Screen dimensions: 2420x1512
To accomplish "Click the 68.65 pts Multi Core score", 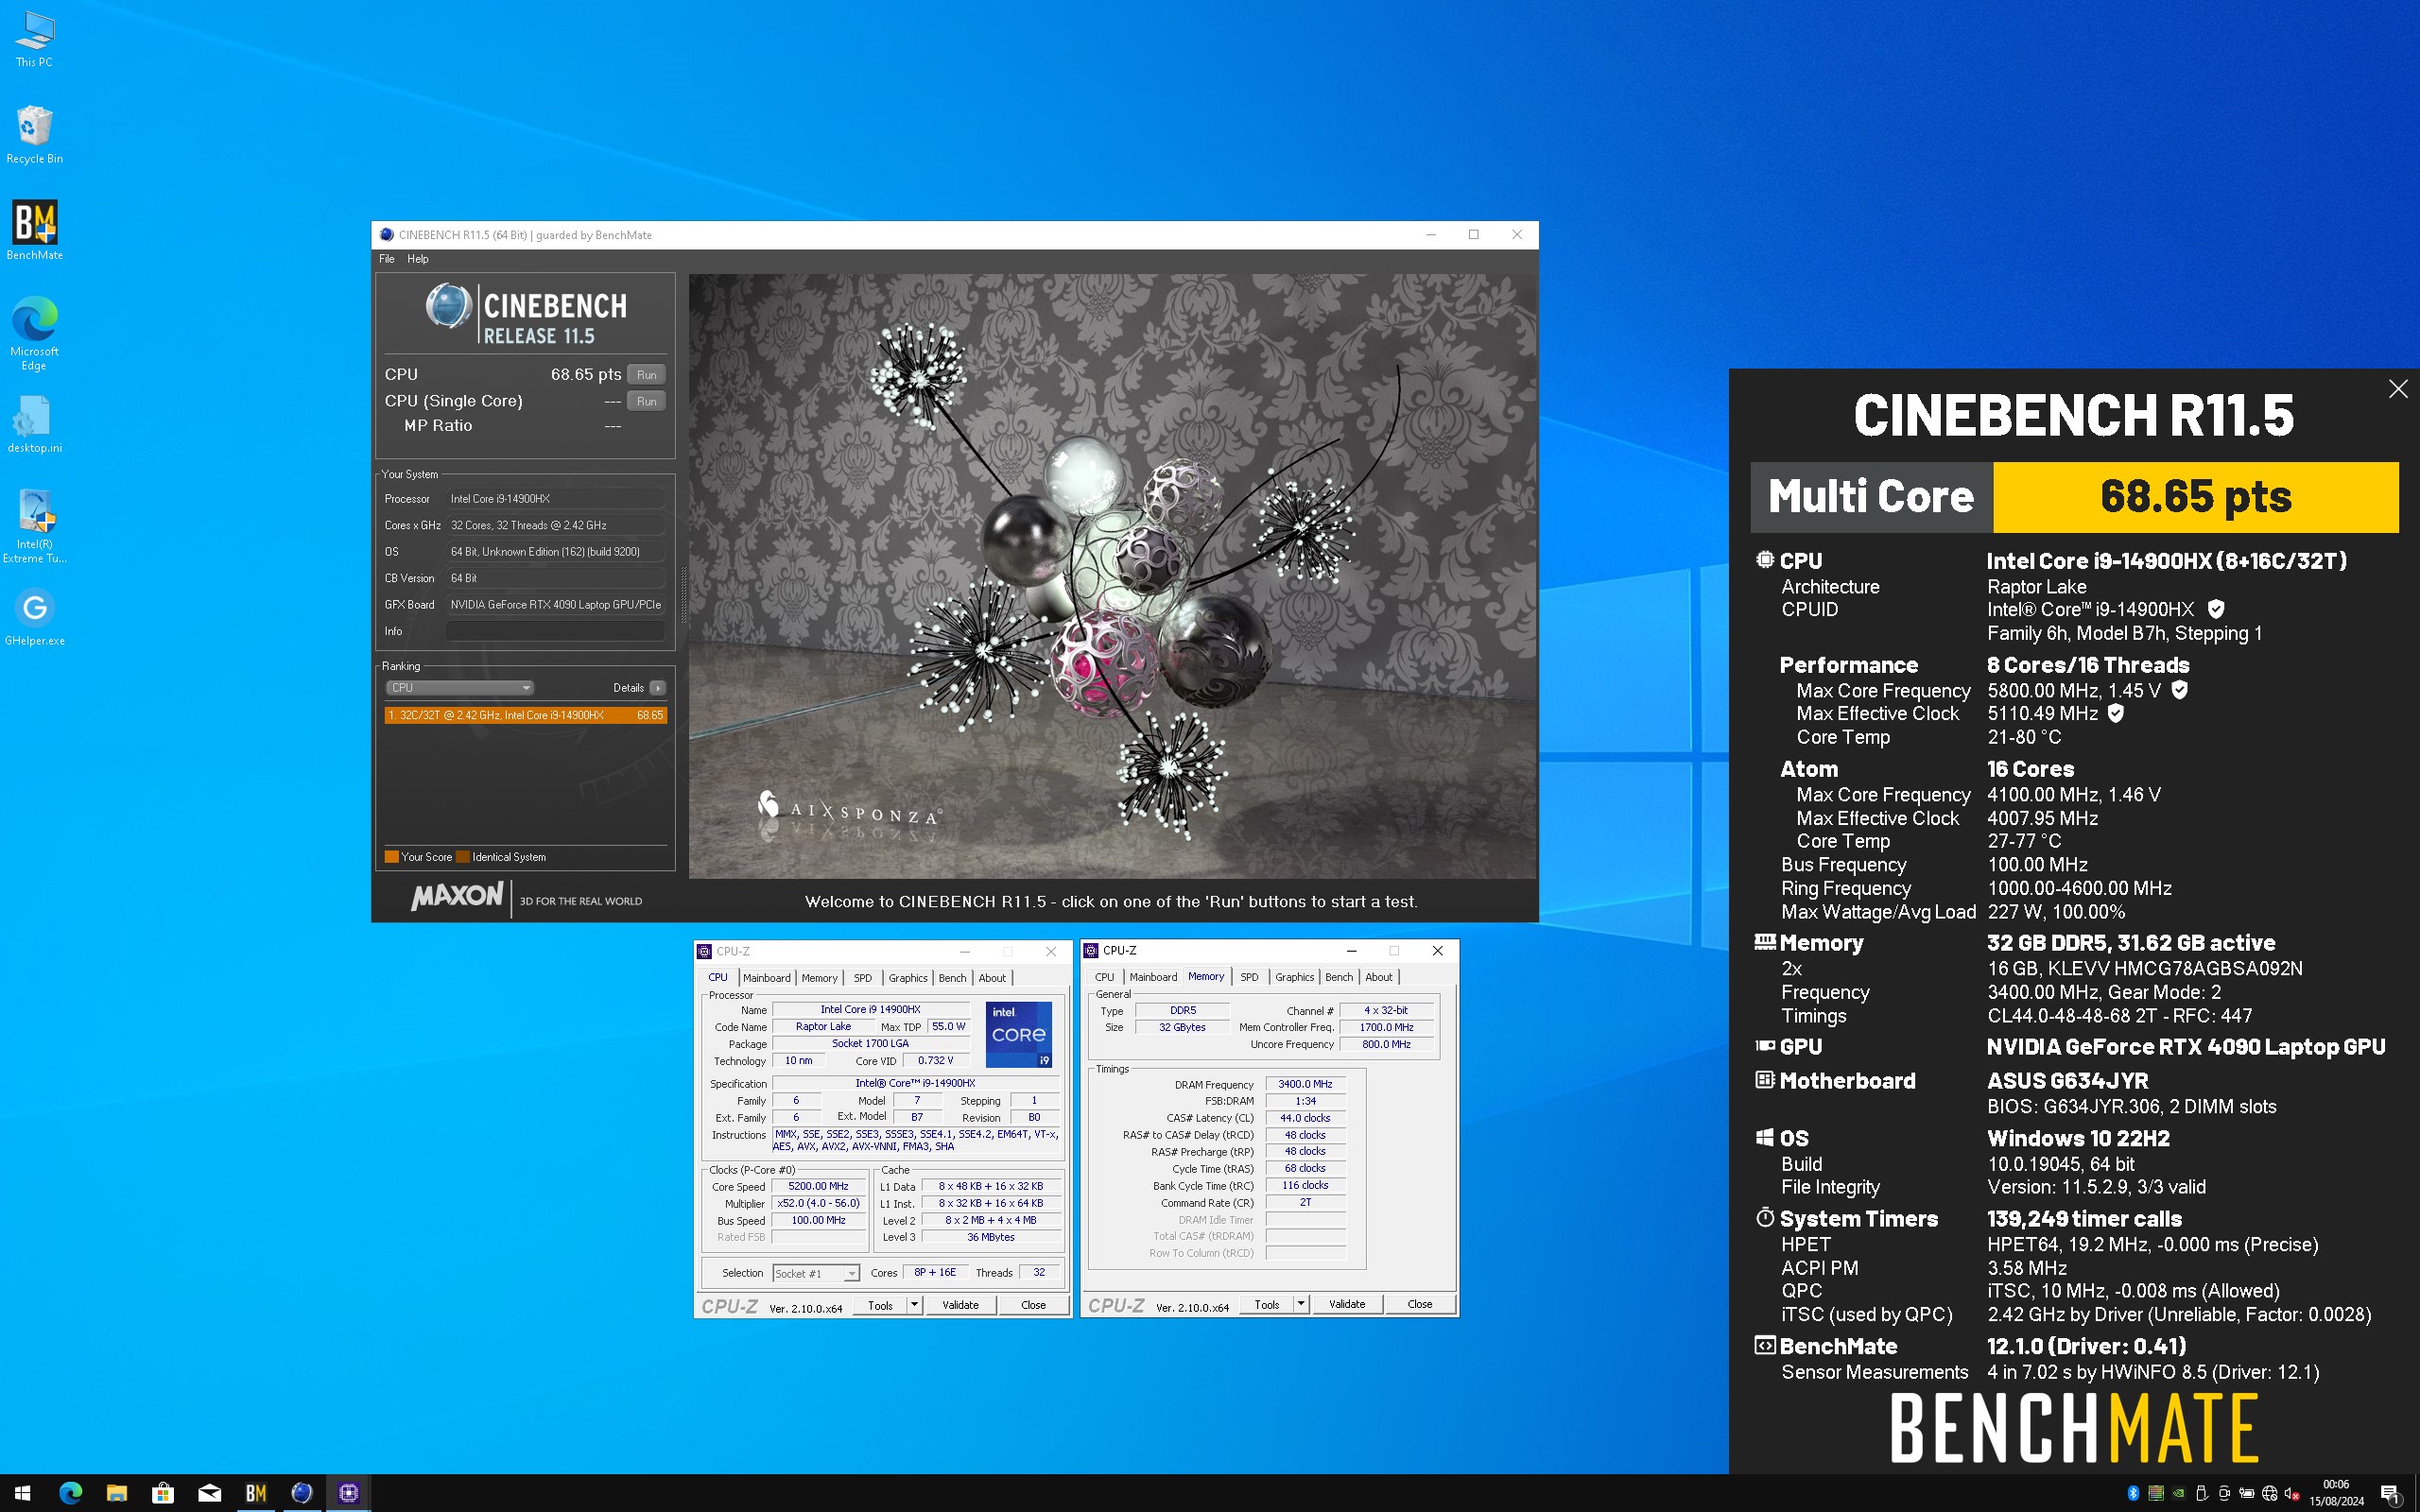I will (x=2195, y=497).
